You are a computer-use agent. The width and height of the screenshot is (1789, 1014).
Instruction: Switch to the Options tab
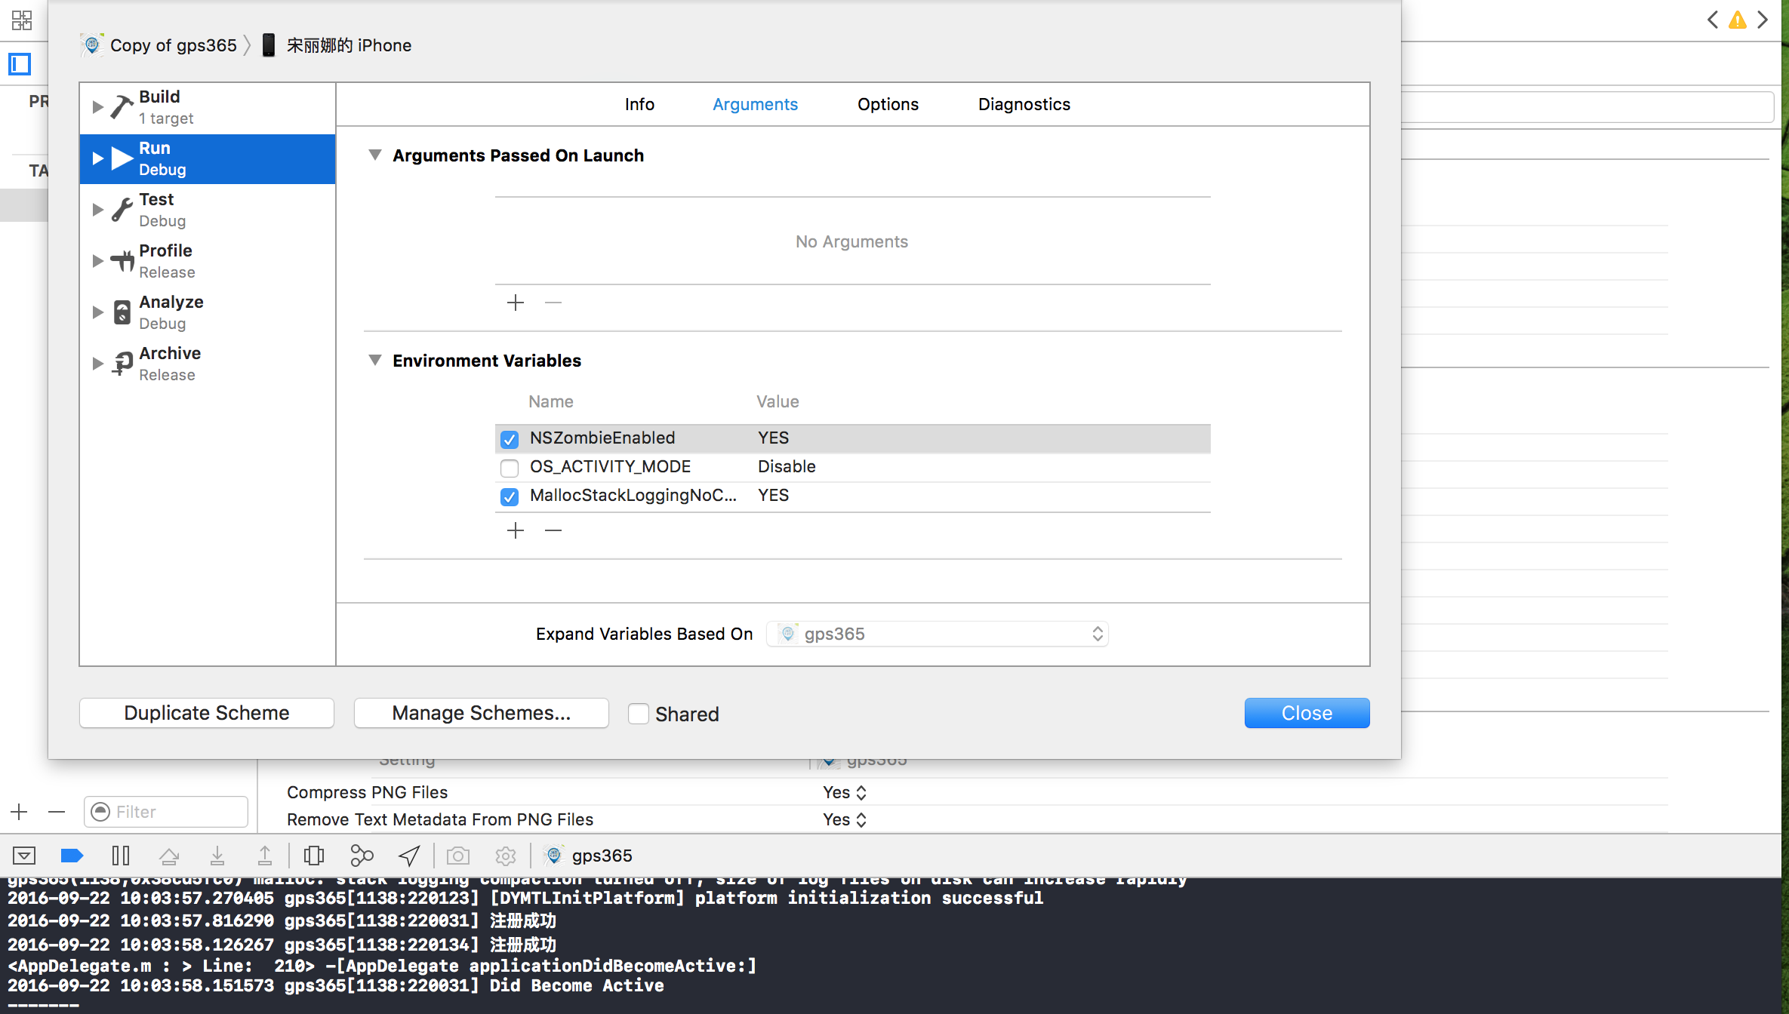pos(888,104)
